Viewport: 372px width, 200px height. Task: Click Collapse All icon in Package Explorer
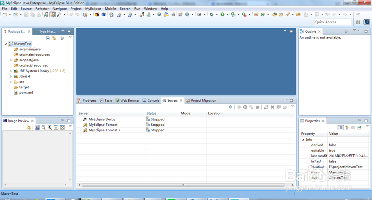pos(48,38)
